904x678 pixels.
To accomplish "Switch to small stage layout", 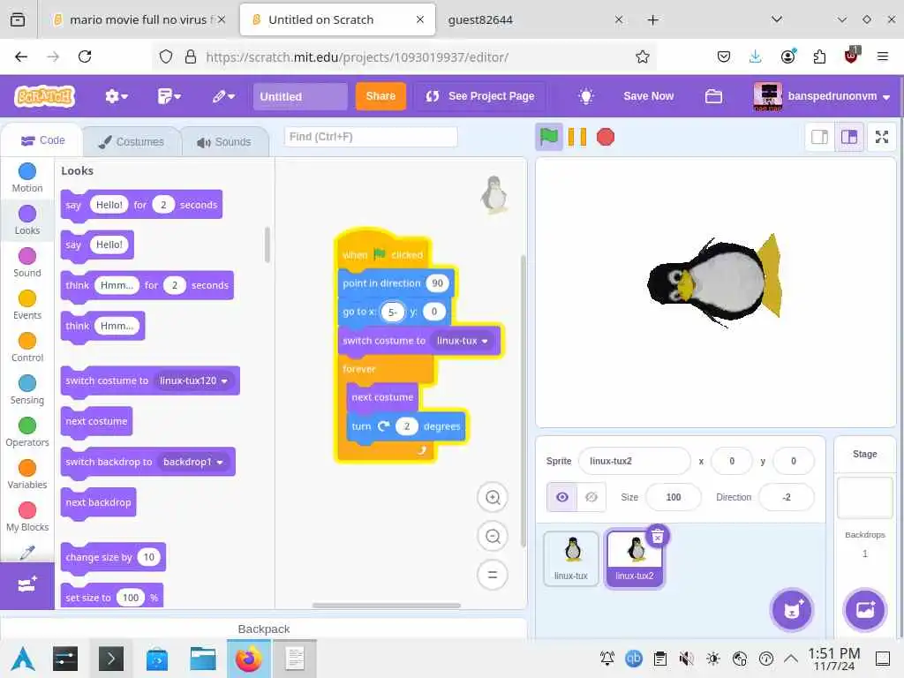I will pos(819,137).
